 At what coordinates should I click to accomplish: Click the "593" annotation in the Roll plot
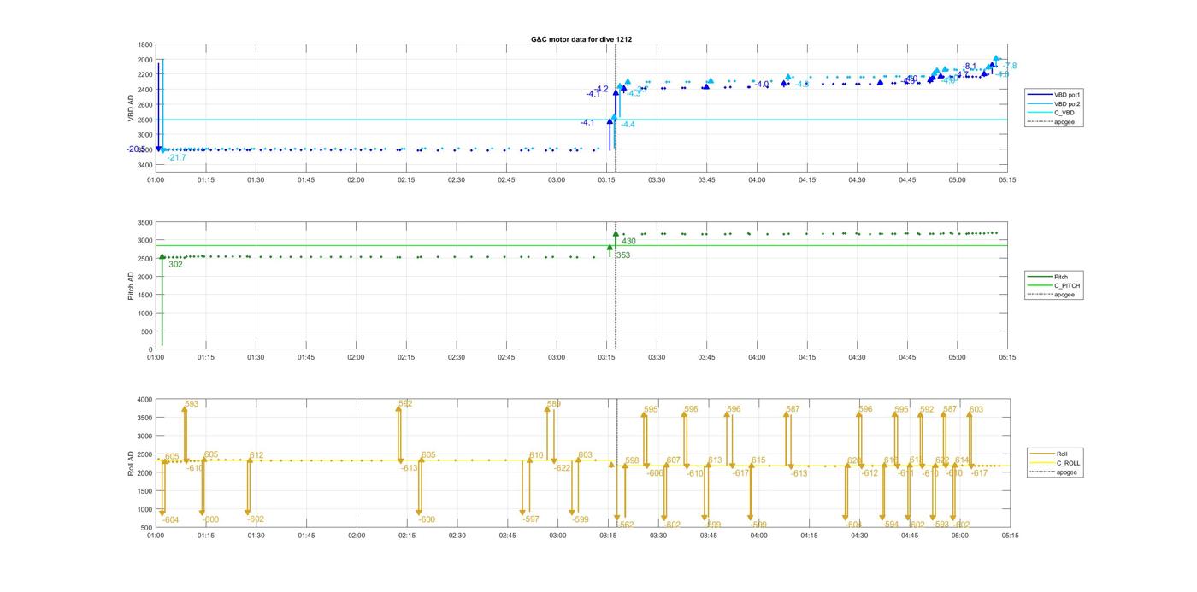pyautogui.click(x=192, y=404)
